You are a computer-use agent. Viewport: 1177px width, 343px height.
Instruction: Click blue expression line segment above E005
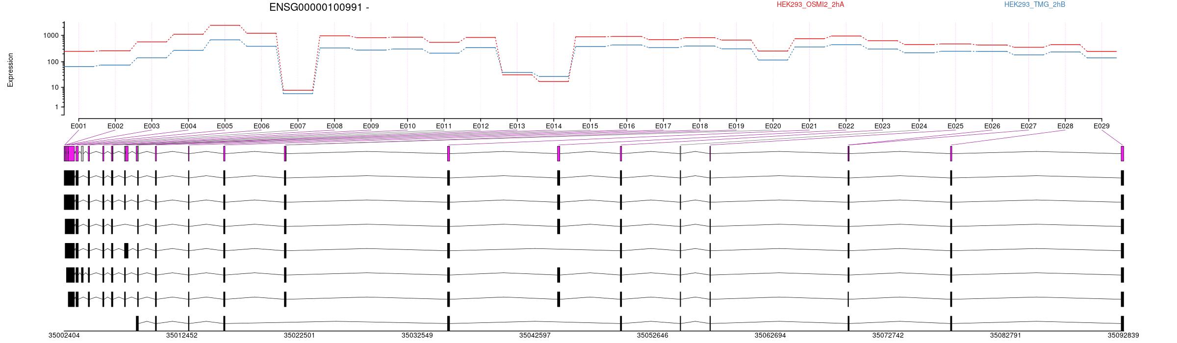[x=225, y=40]
